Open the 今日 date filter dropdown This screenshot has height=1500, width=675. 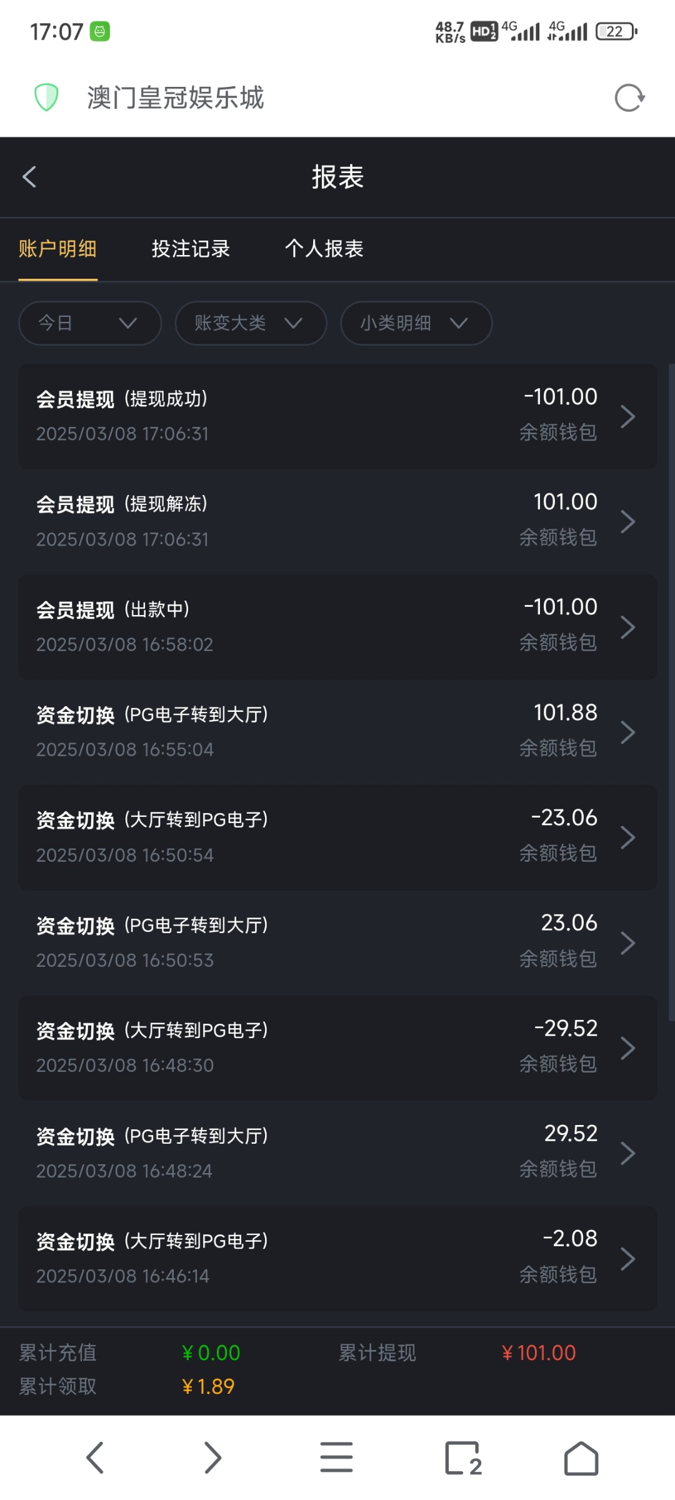89,323
